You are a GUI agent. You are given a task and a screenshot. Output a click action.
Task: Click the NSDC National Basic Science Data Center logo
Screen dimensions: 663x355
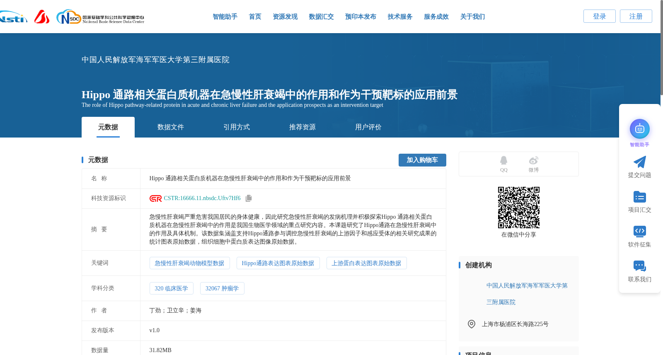(100, 17)
